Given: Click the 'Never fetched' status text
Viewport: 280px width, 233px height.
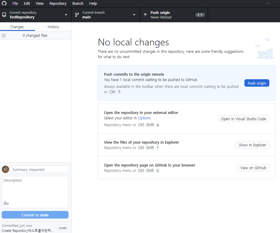Looking at the screenshot, I should coord(161,17).
